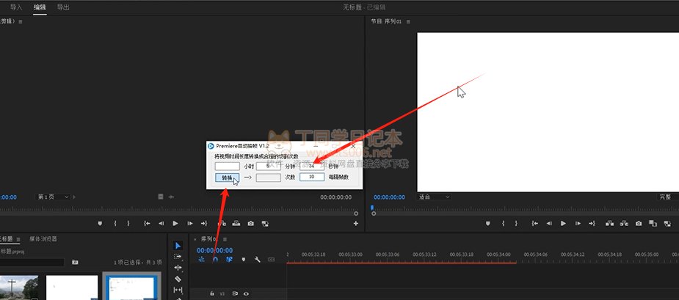Screen dimensions: 679x300
Task: Play the Program monitor preview
Action: [x=563, y=223]
